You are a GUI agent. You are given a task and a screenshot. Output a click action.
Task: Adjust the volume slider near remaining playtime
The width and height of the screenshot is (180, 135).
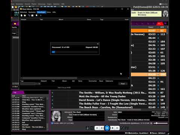click(160, 123)
